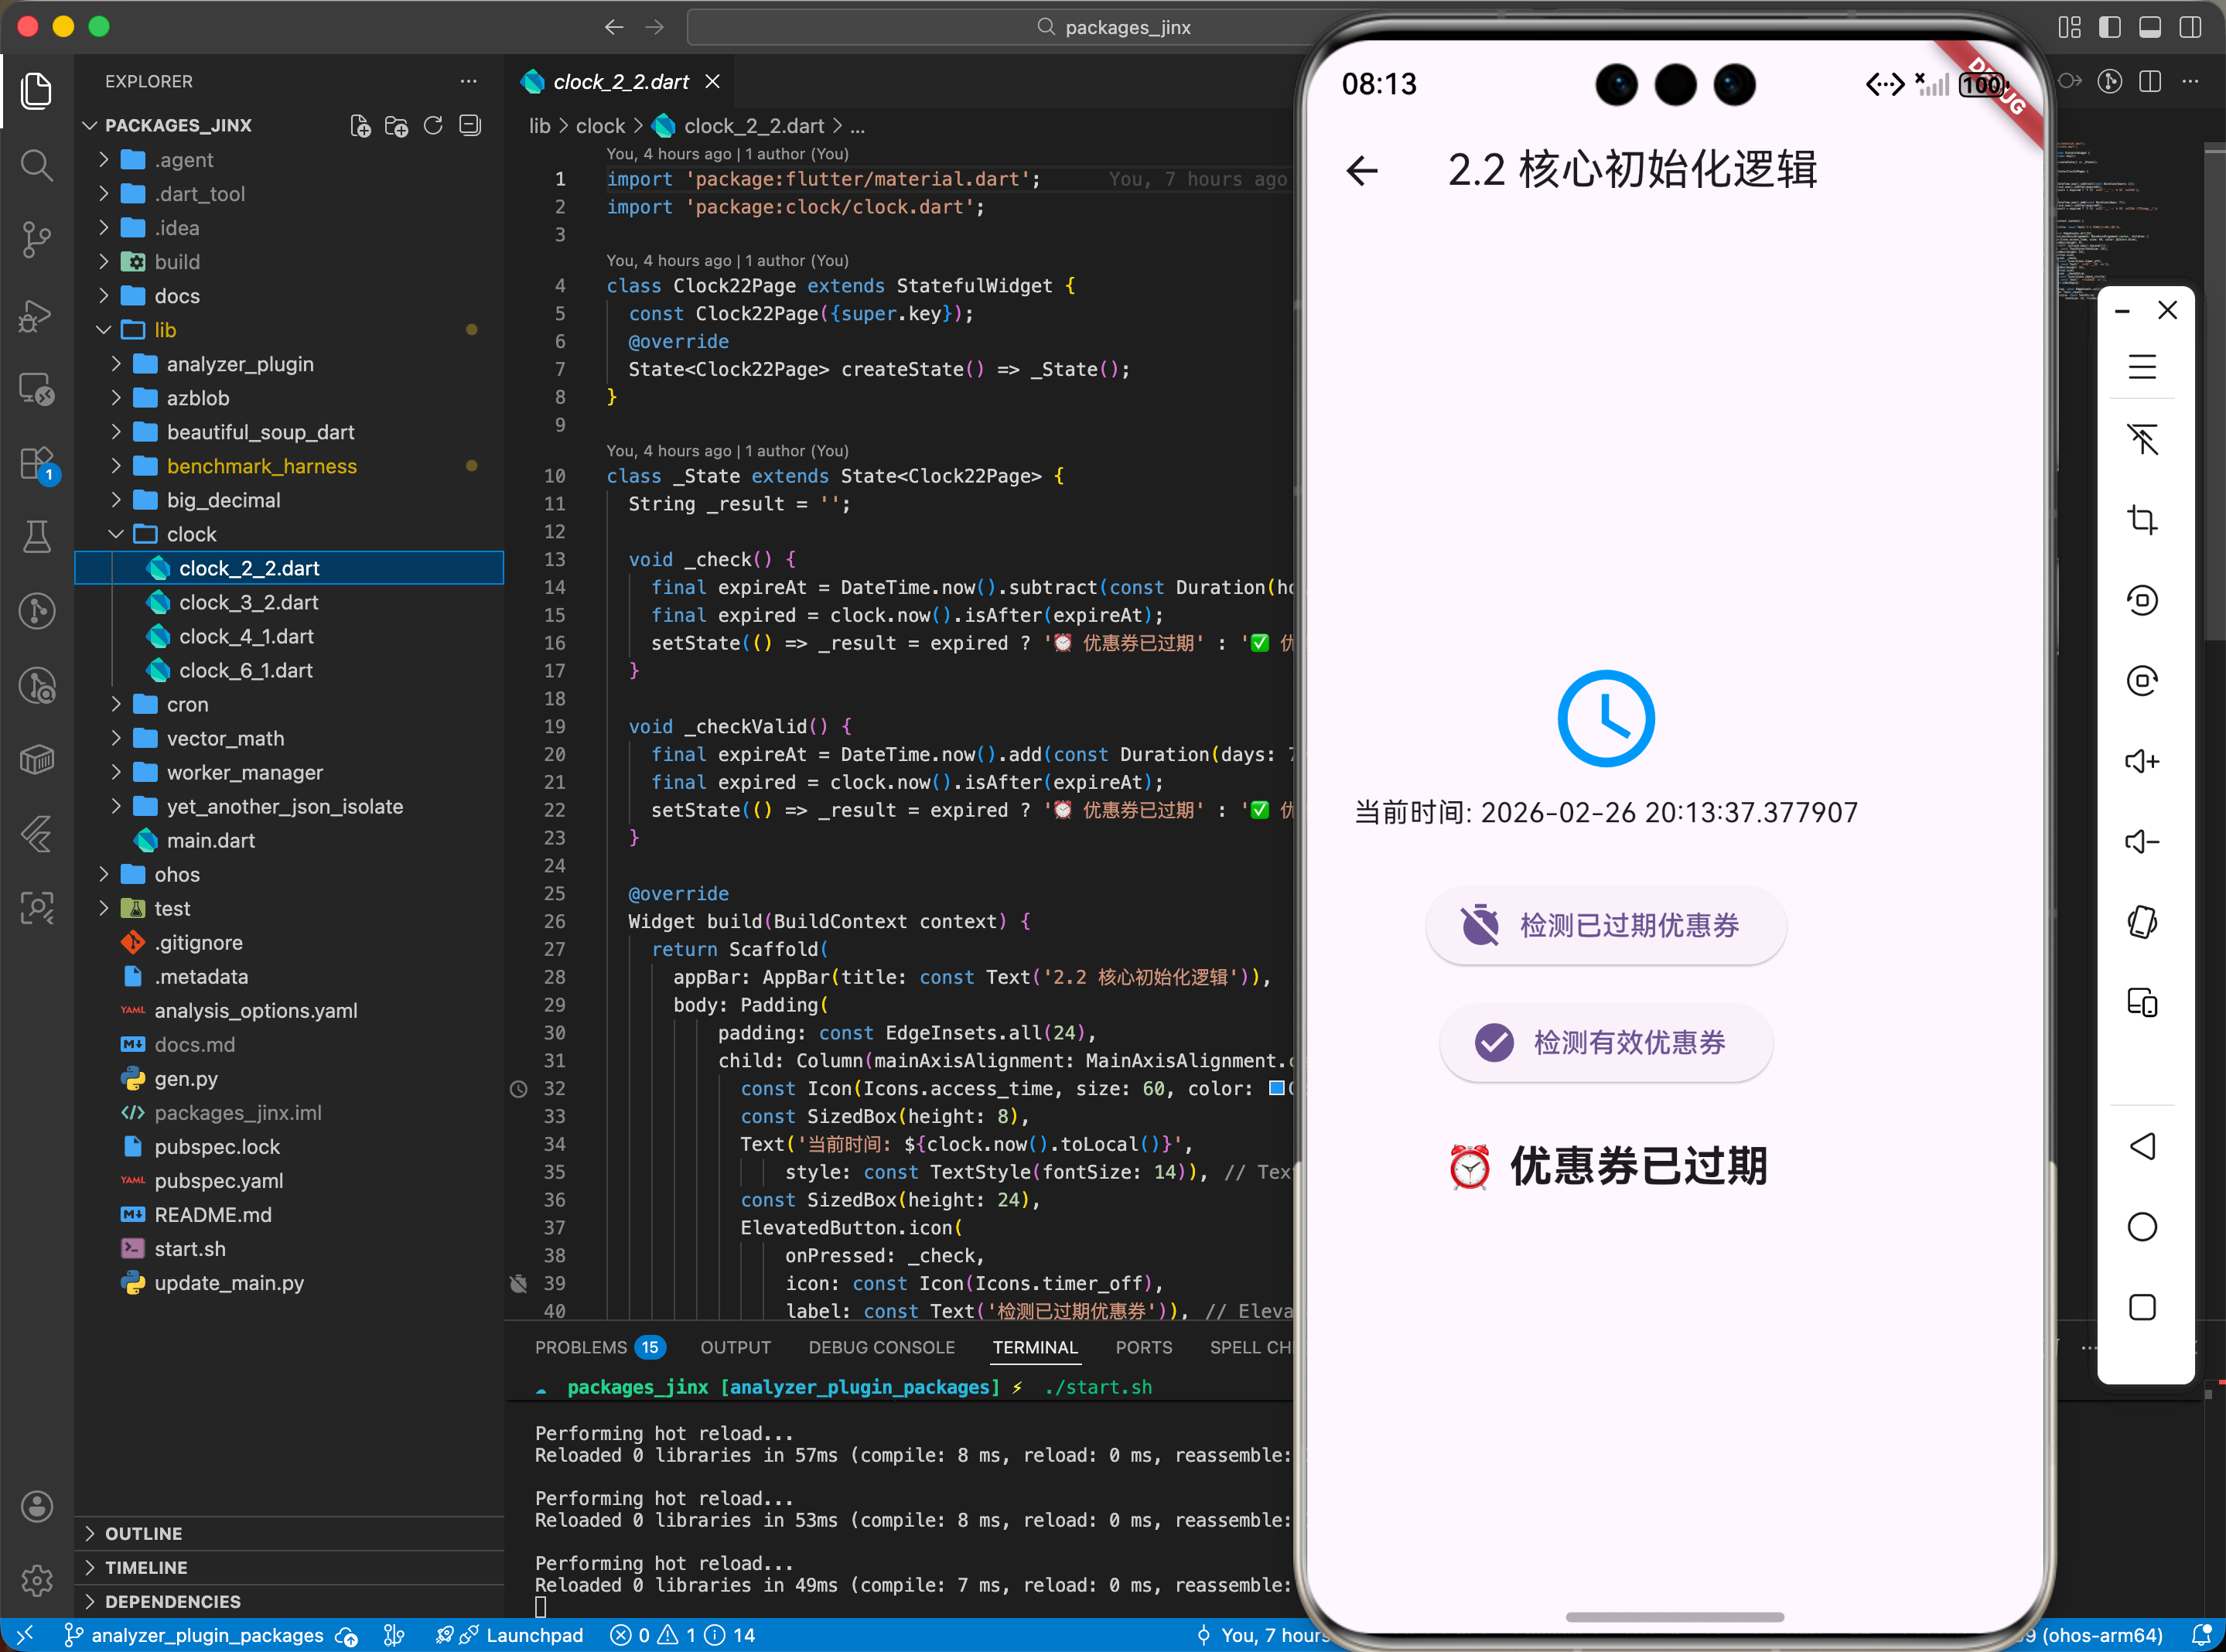Toggle bottom panel layout button
Image resolution: width=2226 pixels, height=1652 pixels.
(x=2150, y=27)
